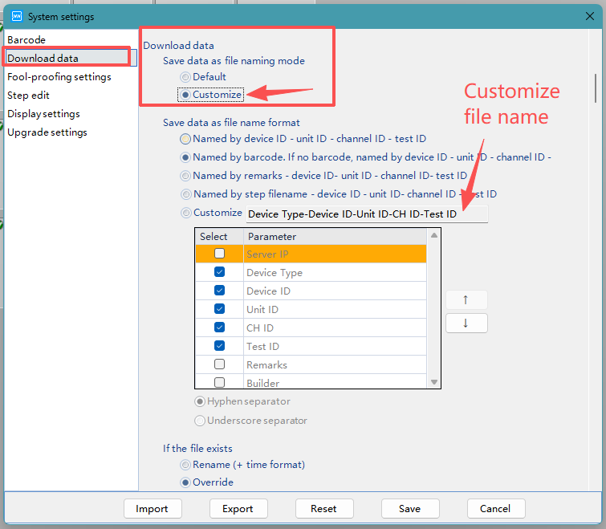
Task: Choose Named by remarks option
Action: [324, 176]
